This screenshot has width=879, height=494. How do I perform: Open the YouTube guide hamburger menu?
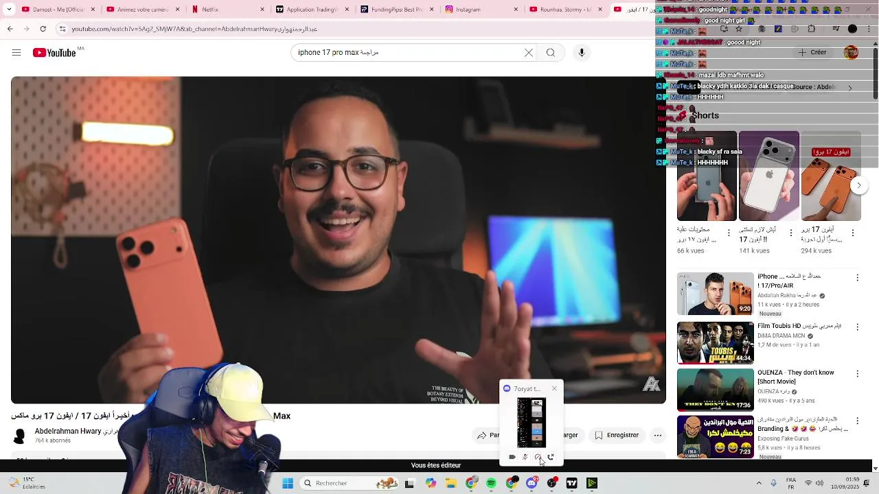point(16,53)
